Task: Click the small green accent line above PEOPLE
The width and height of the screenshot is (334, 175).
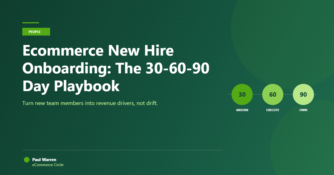Action: point(31,23)
